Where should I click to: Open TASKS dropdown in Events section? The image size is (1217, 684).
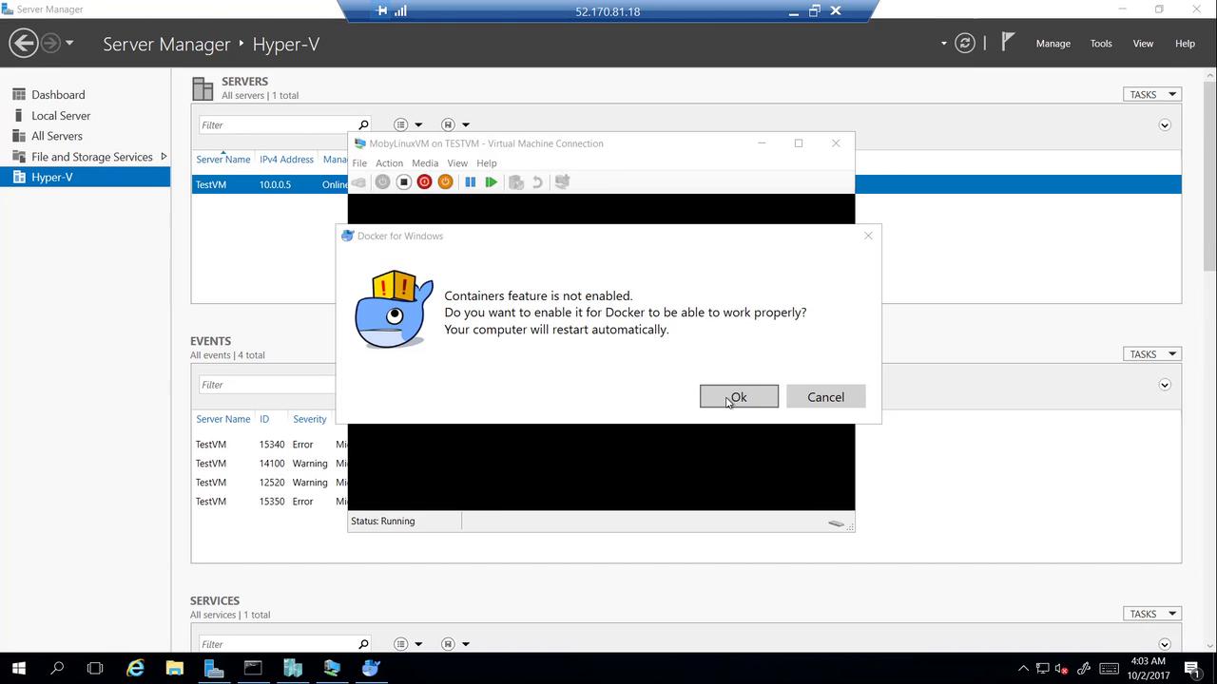click(x=1151, y=353)
